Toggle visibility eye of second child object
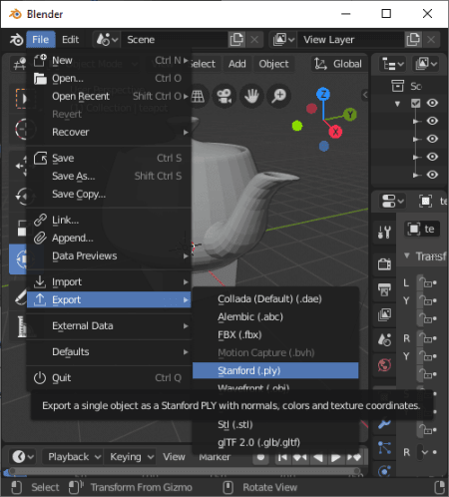 tap(432, 139)
